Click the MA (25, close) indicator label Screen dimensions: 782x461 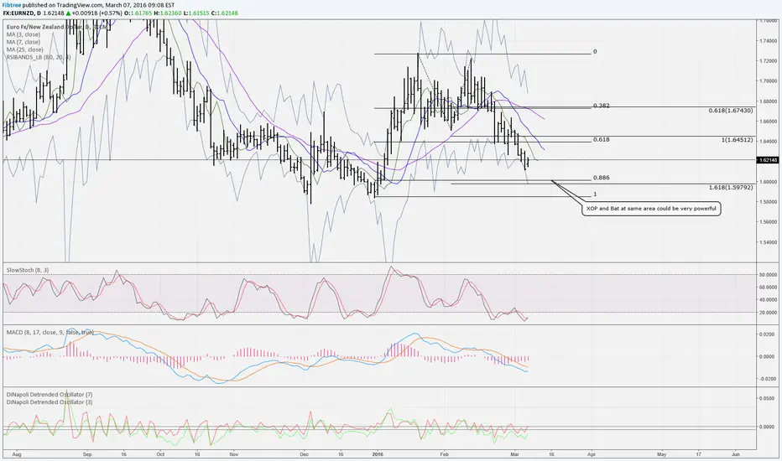click(25, 49)
